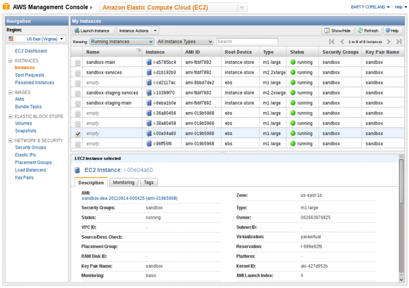Screen dimensions: 409x288
Task: Open the All Instance Types filter dropdown
Action: 185,41
